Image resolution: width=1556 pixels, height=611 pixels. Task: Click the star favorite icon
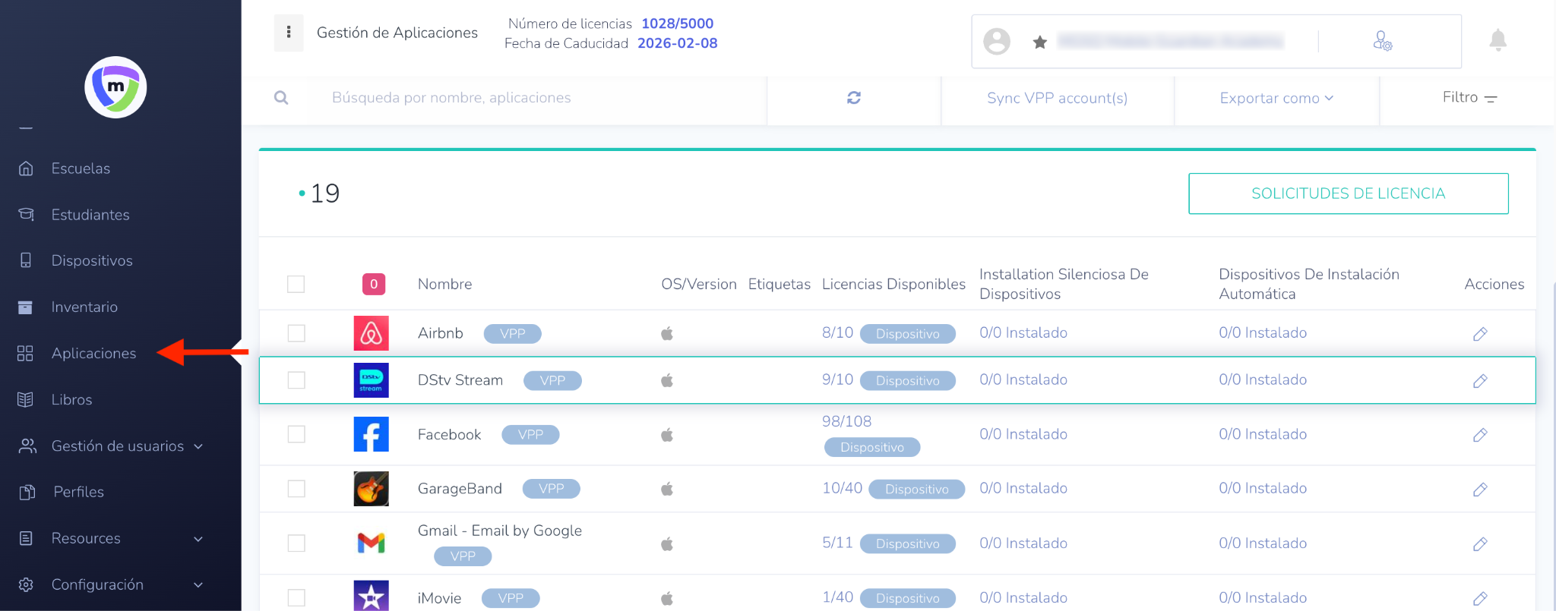click(1040, 42)
